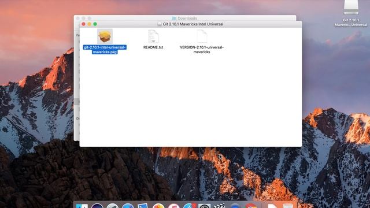Click the desktop disk label Git 2.10.1 Maveric... Universal

coord(351,23)
